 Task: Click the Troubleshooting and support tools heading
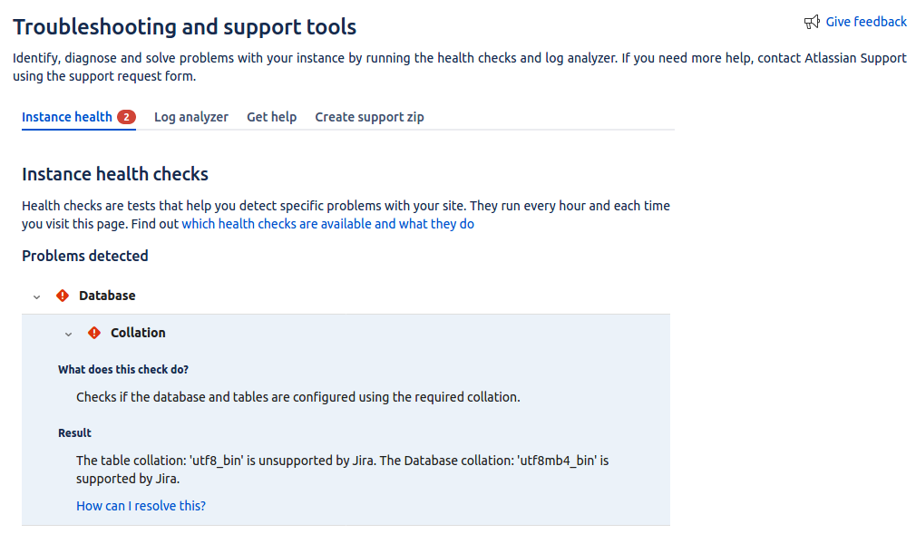click(185, 27)
